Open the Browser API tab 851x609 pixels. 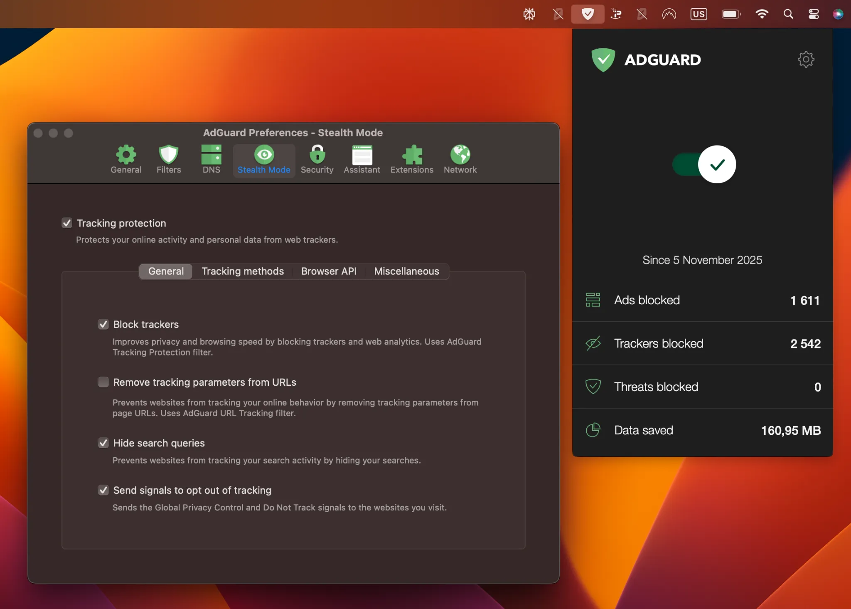tap(329, 271)
